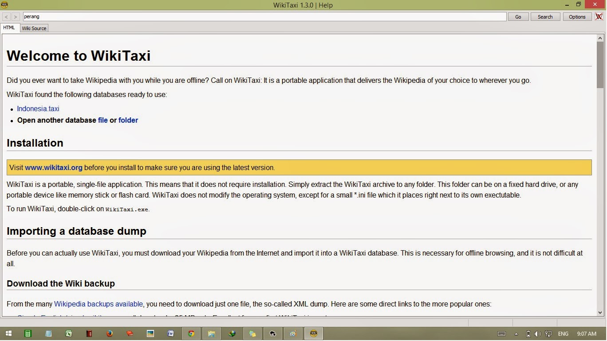Image resolution: width=607 pixels, height=341 pixels.
Task: Switch to Google Chrome in the taskbar
Action: click(191, 333)
